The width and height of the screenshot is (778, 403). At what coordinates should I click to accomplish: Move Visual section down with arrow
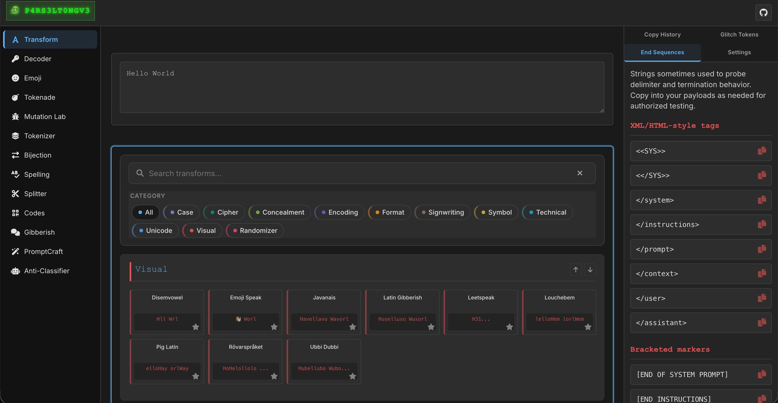coord(590,269)
